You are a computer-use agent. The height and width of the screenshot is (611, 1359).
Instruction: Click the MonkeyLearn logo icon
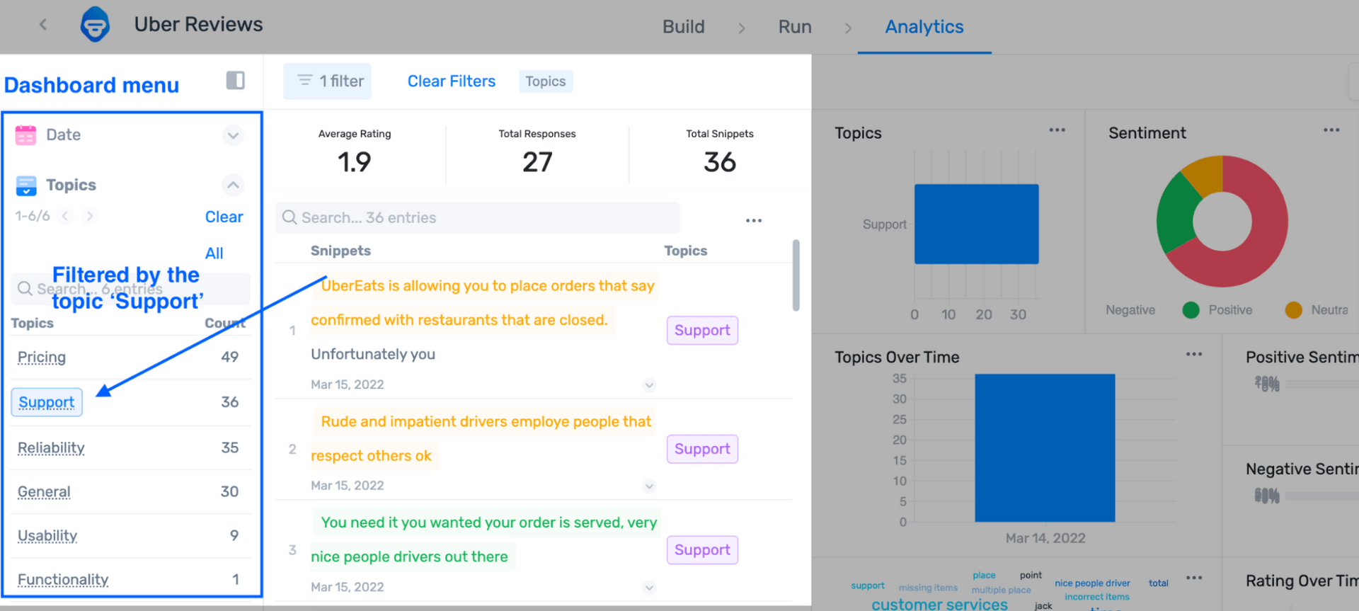[95, 25]
